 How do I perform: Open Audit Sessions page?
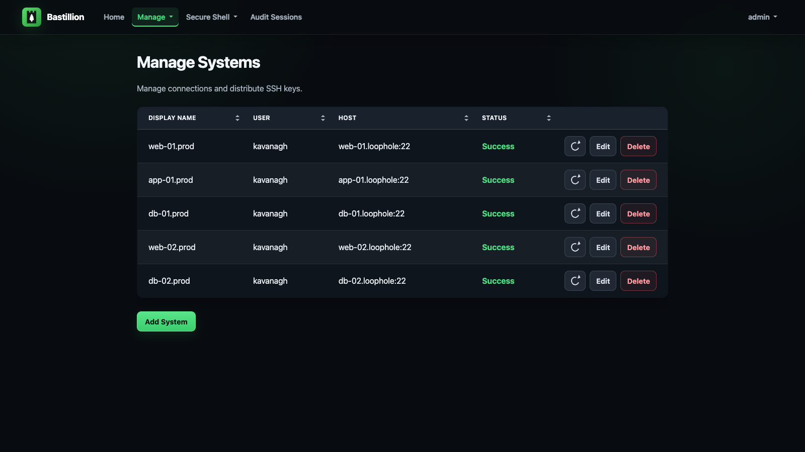(276, 17)
